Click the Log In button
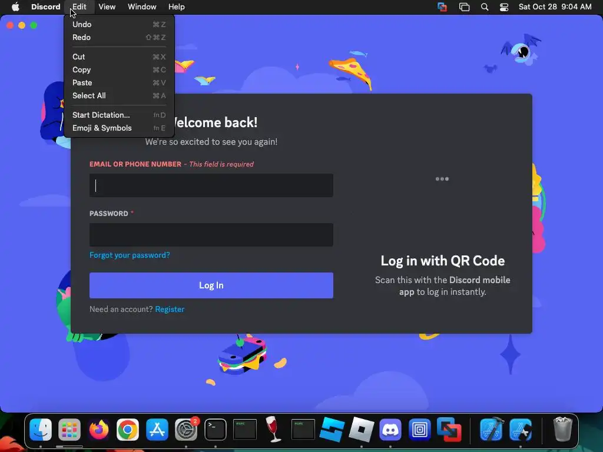 [211, 285]
